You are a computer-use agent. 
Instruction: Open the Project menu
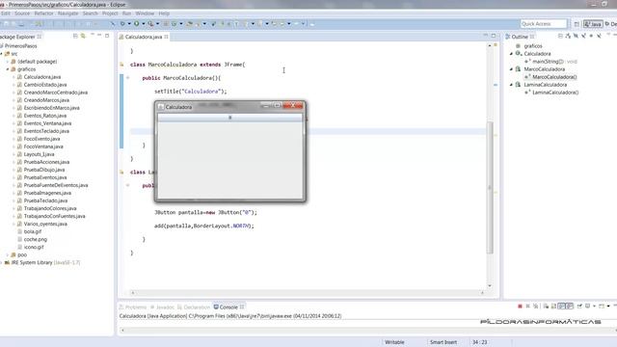(x=110, y=13)
